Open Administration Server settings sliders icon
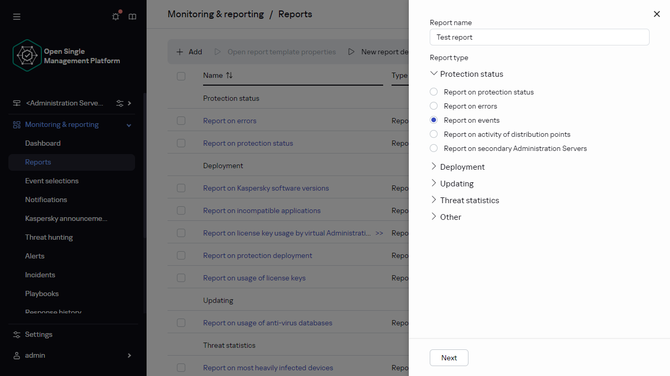This screenshot has width=670, height=376. click(x=120, y=103)
